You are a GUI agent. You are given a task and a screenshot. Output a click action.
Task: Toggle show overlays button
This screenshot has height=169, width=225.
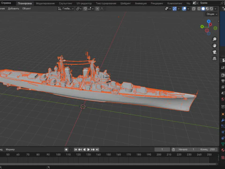[x=184, y=9]
